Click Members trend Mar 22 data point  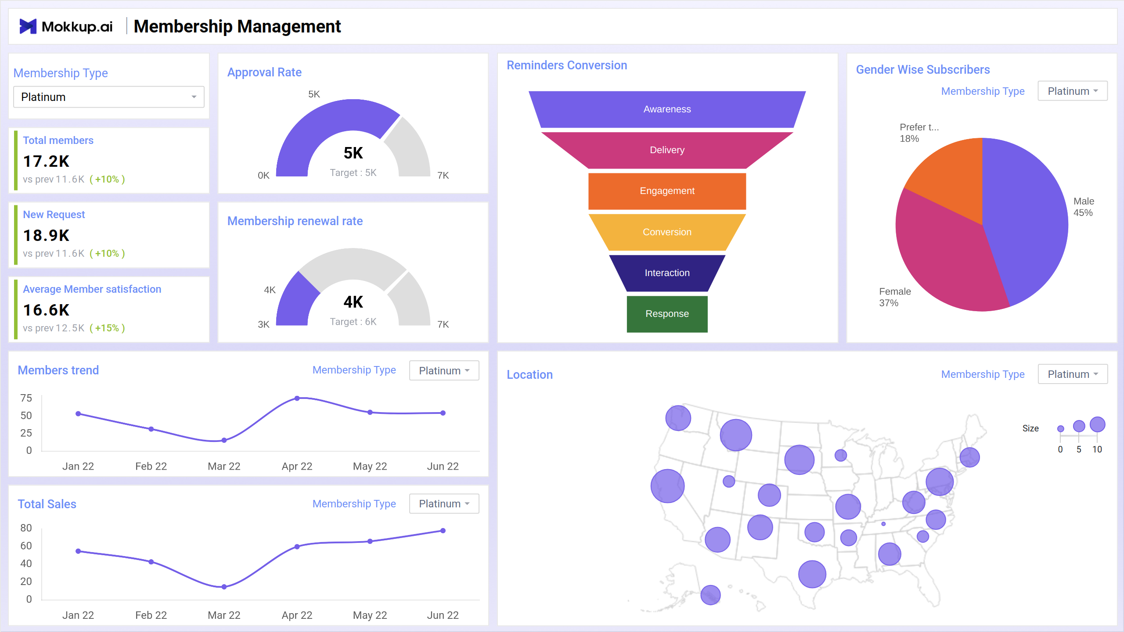[x=224, y=440]
